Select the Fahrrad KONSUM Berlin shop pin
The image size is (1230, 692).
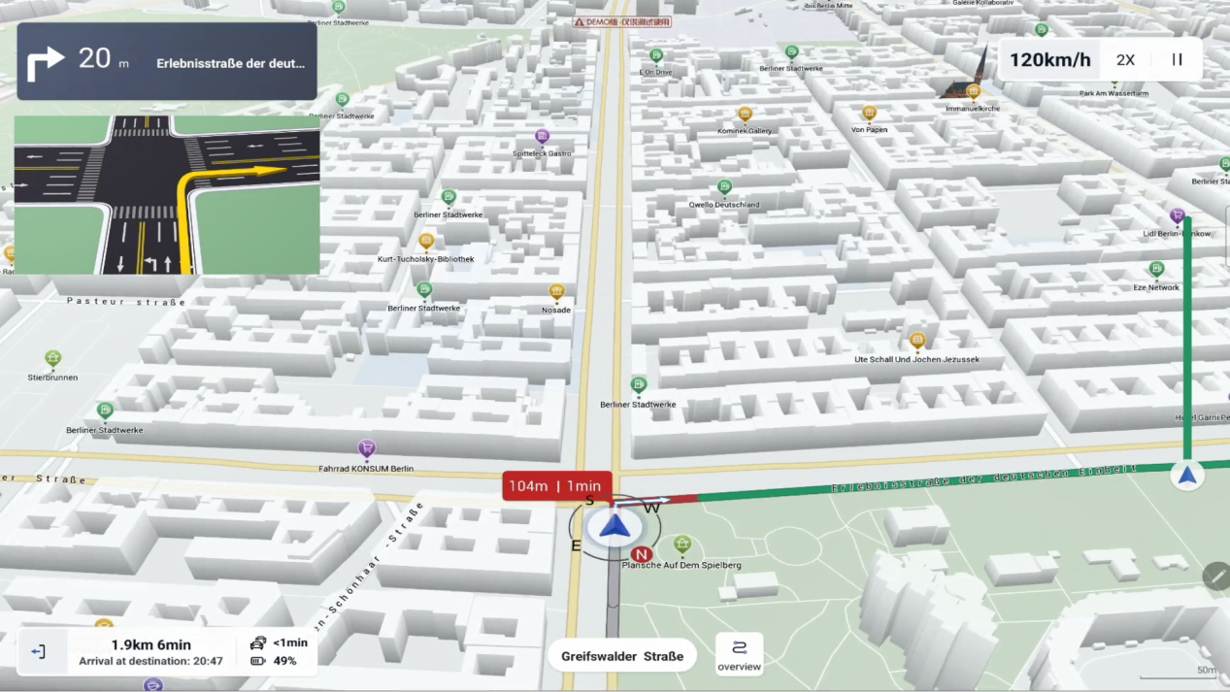[367, 448]
